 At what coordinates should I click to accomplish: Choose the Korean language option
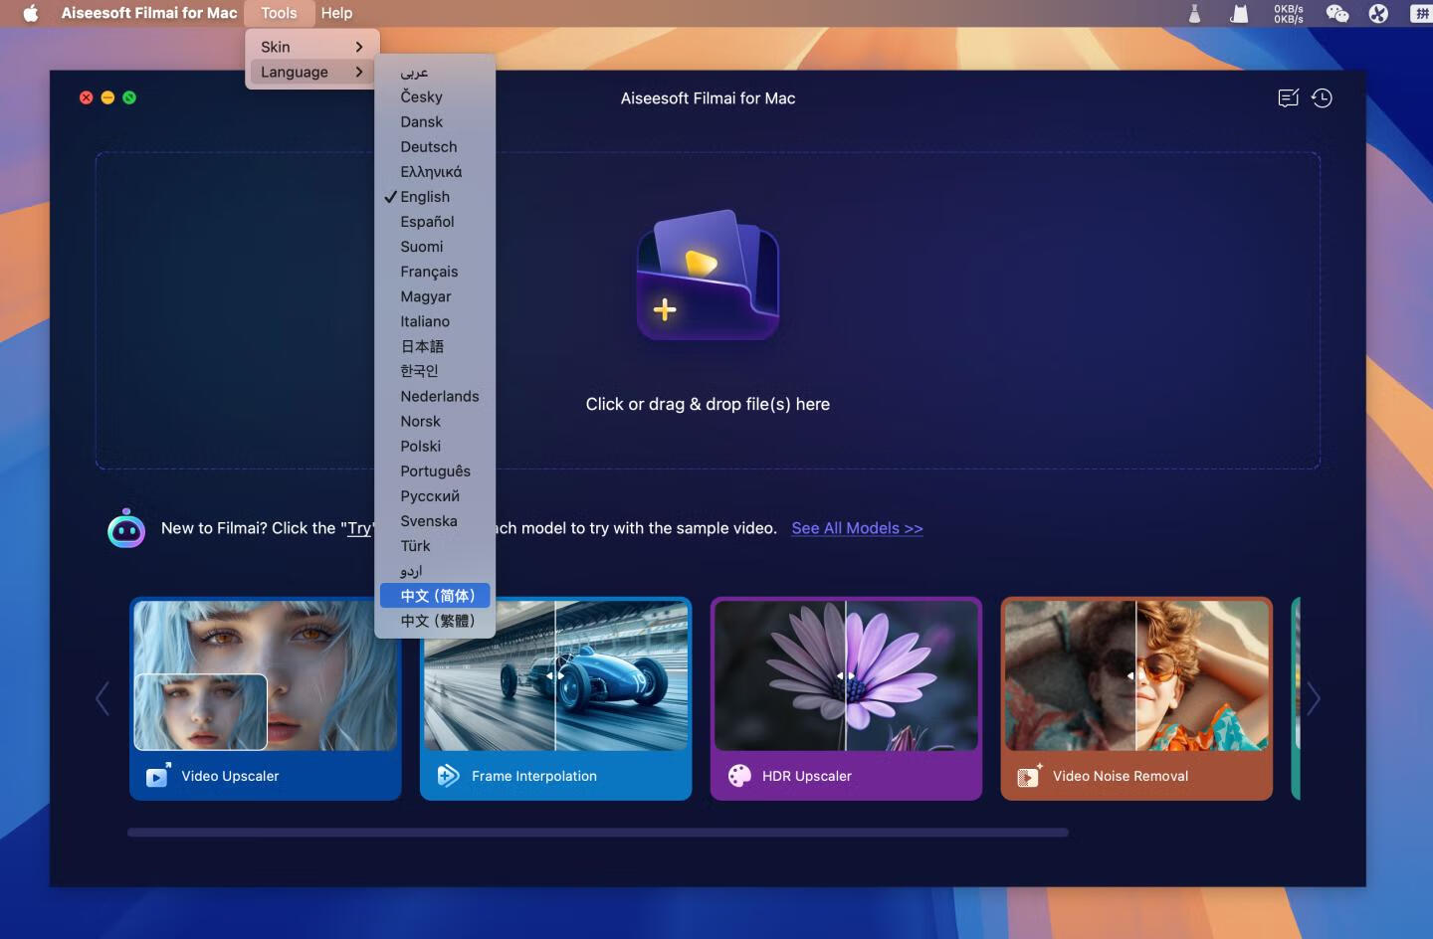[x=434, y=371]
